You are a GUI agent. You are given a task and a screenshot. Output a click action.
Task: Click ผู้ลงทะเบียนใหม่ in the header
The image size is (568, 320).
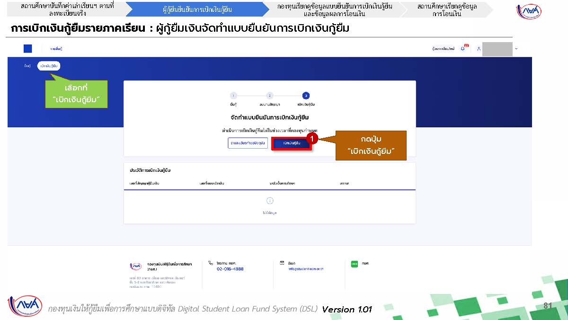pyautogui.click(x=443, y=49)
